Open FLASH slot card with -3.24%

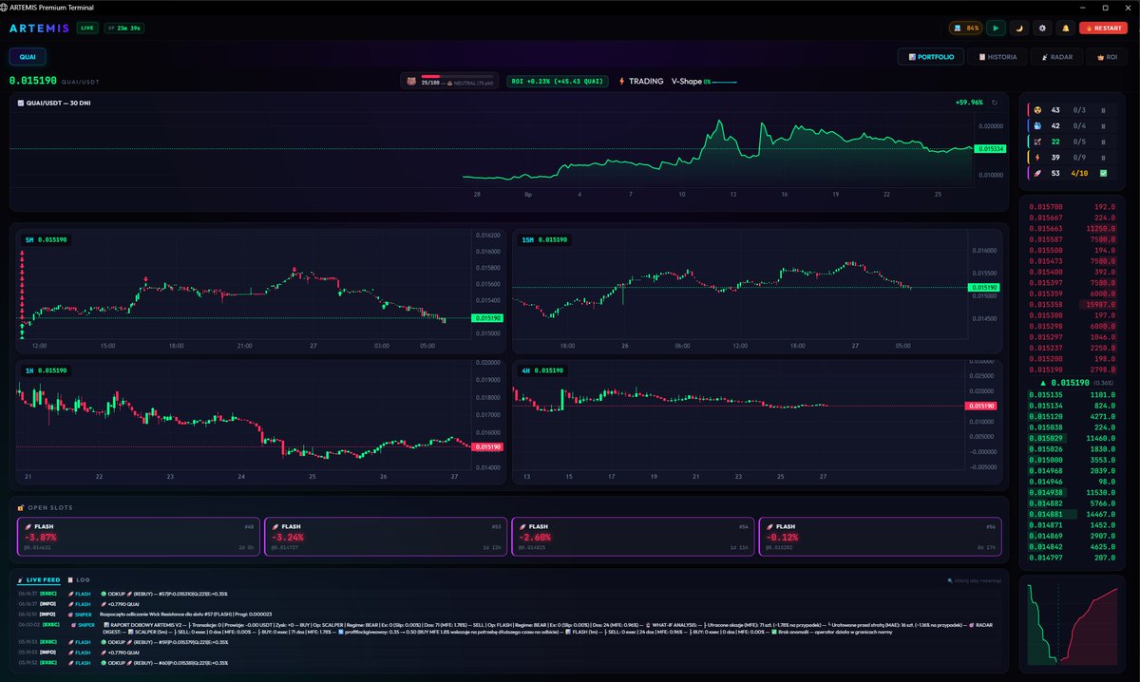(x=386, y=537)
